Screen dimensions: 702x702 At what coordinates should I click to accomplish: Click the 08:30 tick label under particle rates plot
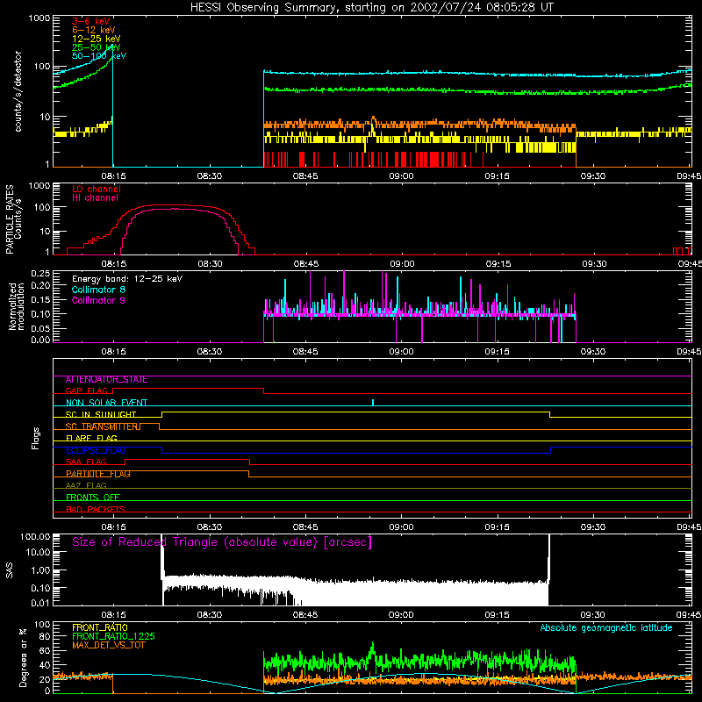[x=210, y=264]
